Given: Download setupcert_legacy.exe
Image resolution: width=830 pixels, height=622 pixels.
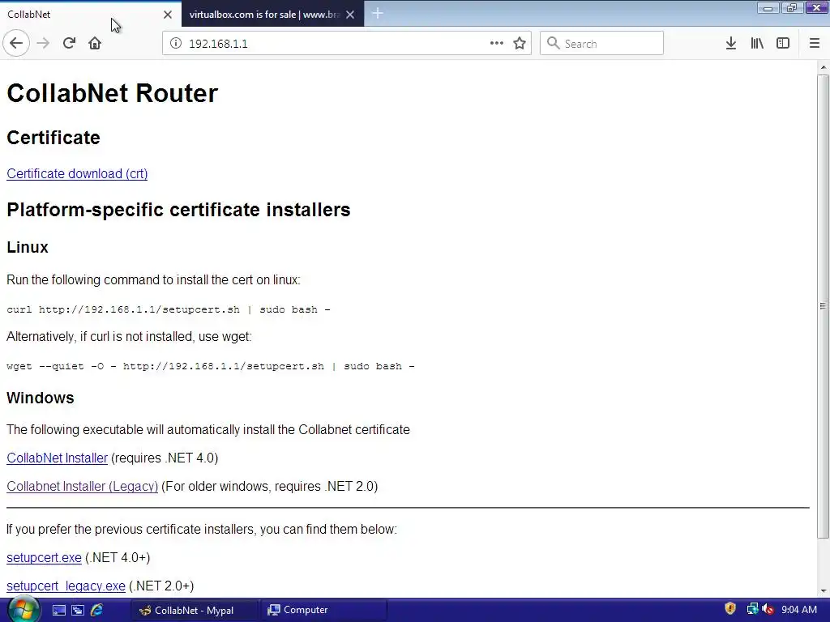Looking at the screenshot, I should point(66,586).
